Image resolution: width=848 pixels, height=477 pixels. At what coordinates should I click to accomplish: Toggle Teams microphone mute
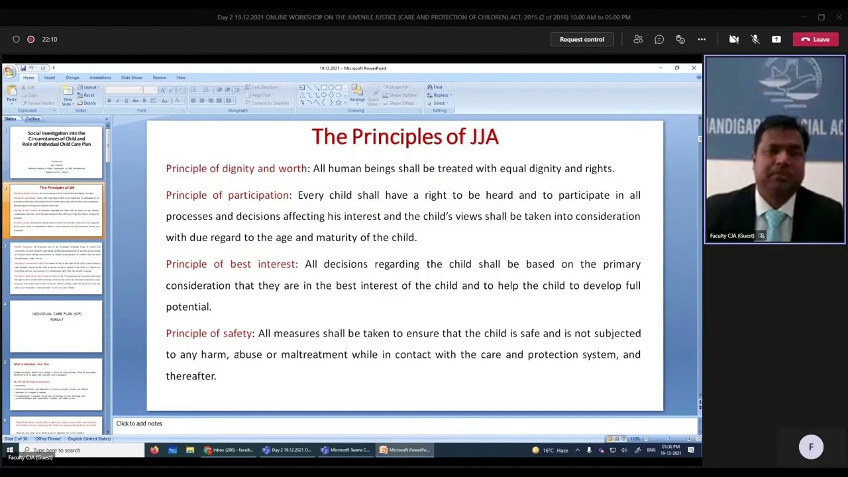pyautogui.click(x=755, y=39)
